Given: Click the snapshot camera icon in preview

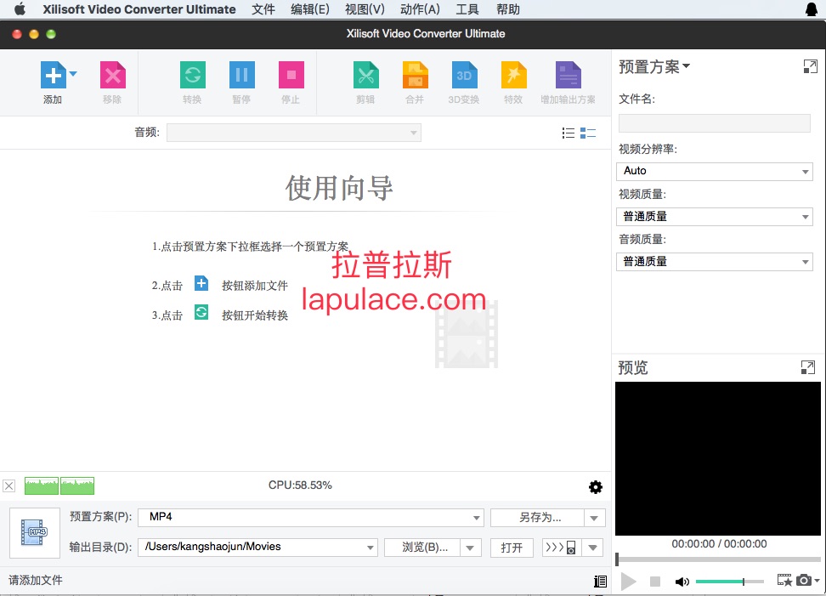Looking at the screenshot, I should (803, 581).
